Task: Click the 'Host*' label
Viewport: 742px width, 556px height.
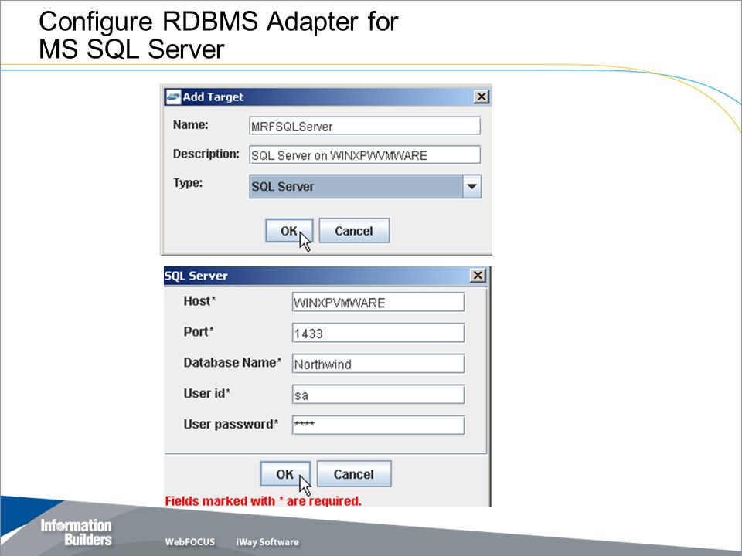Action: tap(199, 301)
